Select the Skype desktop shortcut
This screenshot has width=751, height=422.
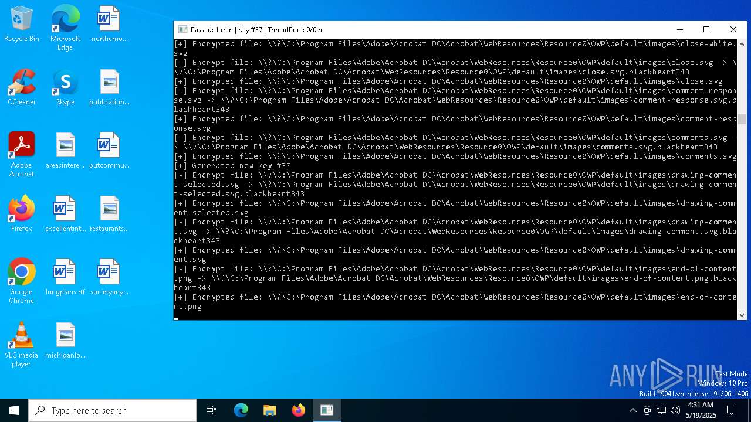click(65, 87)
